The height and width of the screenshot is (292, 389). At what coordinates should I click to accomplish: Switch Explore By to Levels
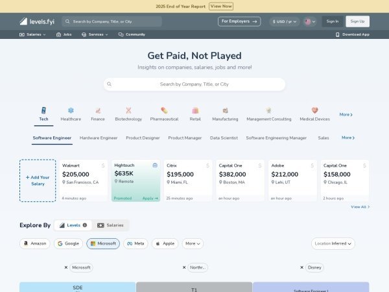pyautogui.click(x=73, y=225)
